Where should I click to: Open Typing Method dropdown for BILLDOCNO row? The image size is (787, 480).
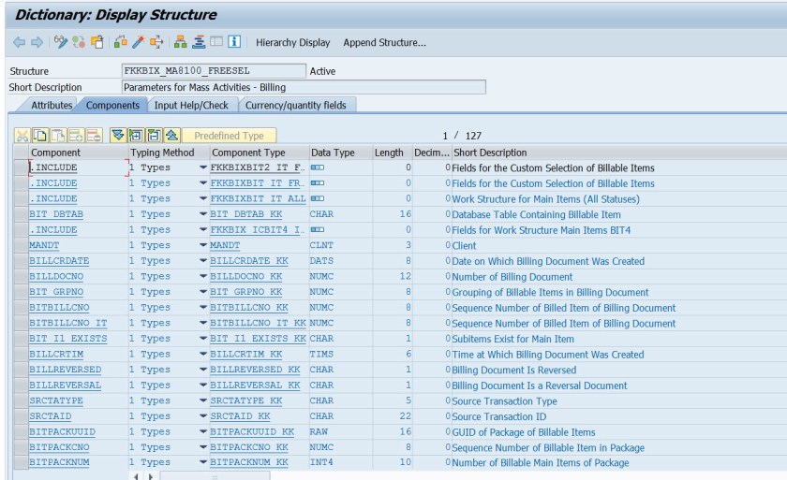(x=203, y=276)
